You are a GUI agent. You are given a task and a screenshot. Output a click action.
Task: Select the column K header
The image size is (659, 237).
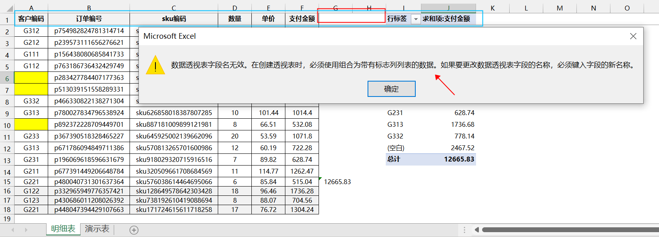(x=493, y=8)
